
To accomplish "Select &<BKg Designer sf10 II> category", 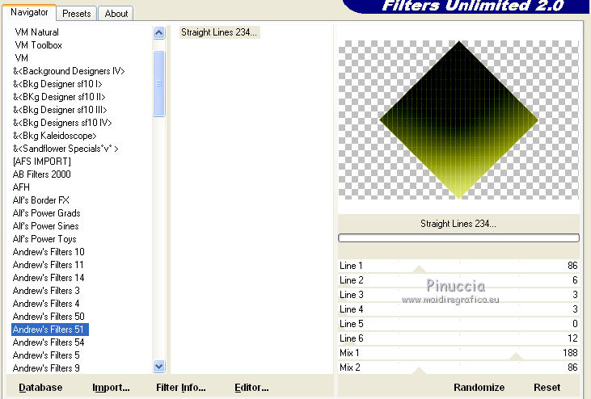I will point(59,97).
